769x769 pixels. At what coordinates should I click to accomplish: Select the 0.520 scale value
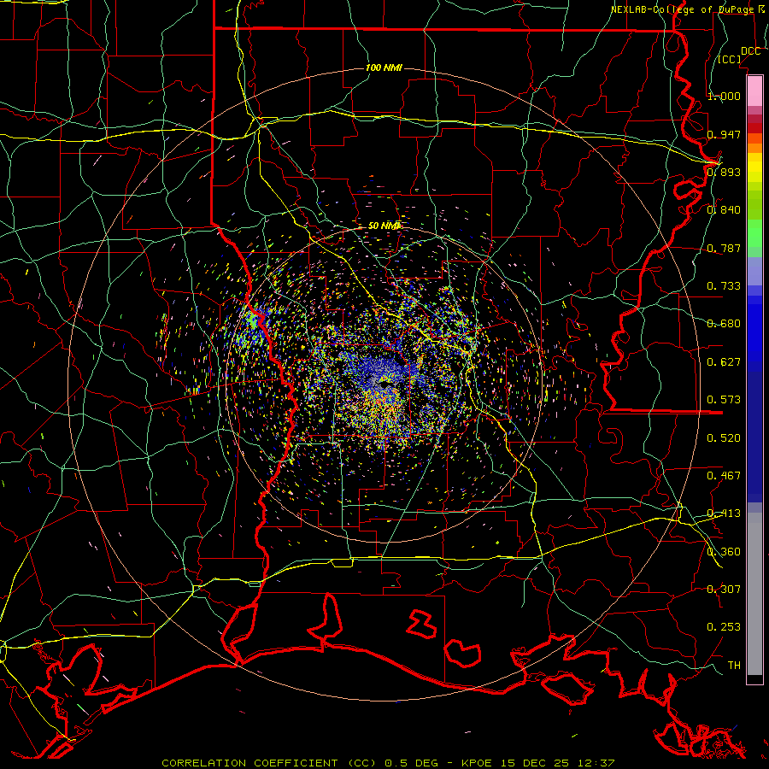click(724, 438)
